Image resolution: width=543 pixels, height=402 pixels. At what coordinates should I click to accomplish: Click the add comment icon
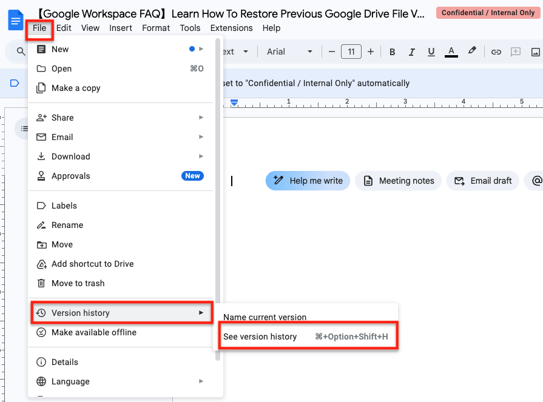[516, 52]
